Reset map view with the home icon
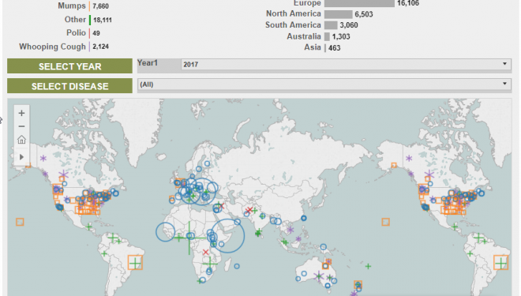Screen dimensions: 521x296 (x=21, y=140)
